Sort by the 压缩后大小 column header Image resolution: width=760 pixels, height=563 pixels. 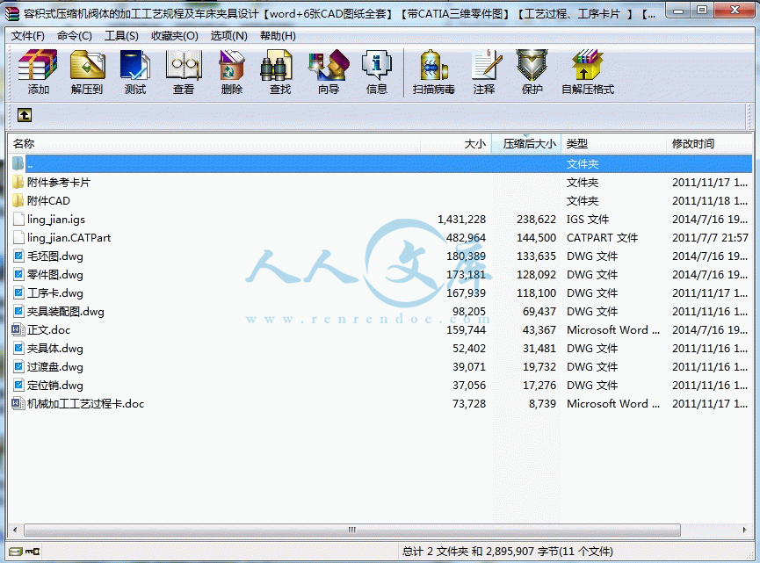526,144
